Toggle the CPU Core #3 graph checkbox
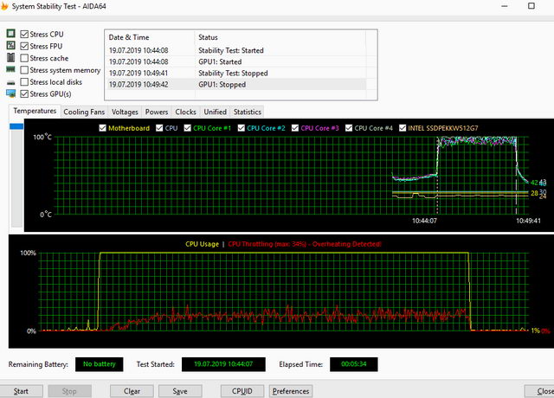Viewport: 554px width, 398px height. click(295, 128)
